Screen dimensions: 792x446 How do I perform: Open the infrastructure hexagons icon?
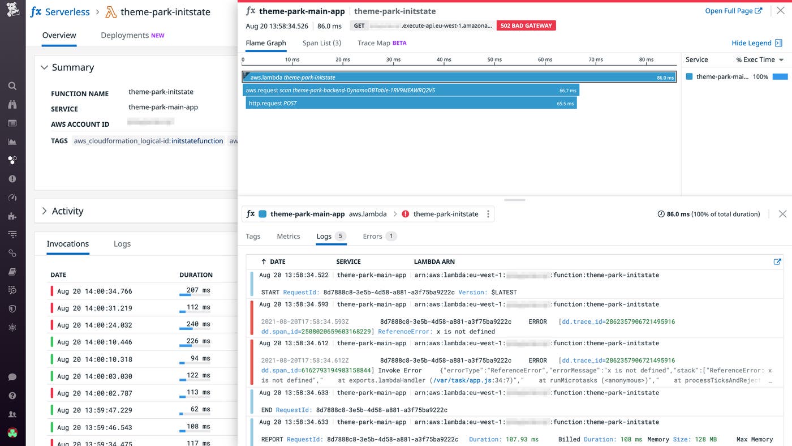click(x=12, y=160)
